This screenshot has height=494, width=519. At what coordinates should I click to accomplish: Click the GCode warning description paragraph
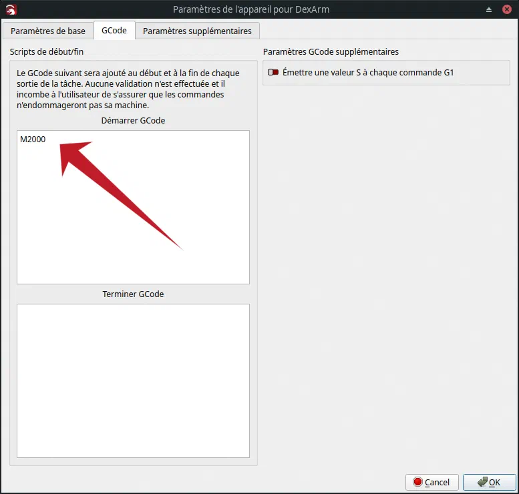pos(128,89)
